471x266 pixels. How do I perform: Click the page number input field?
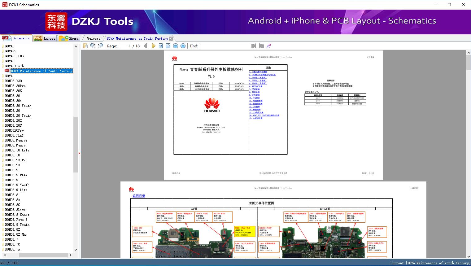[x=125, y=46]
